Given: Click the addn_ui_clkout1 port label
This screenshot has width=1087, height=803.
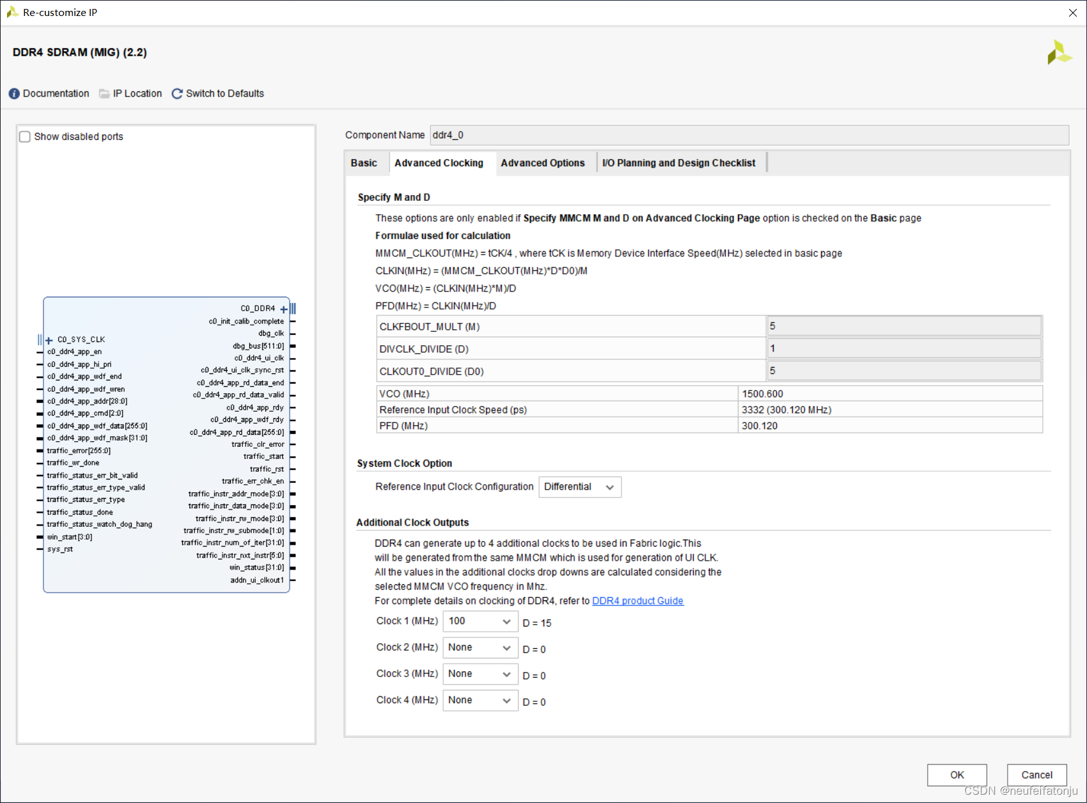Looking at the screenshot, I should click(257, 580).
